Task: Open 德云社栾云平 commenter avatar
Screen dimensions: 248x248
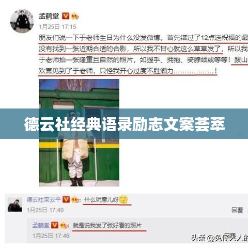Action: [15, 205]
